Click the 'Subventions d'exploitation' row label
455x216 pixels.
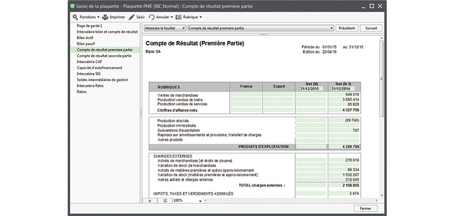point(179,131)
